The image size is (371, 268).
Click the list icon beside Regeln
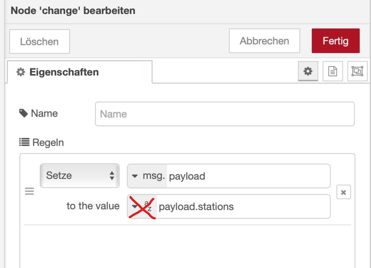24,142
